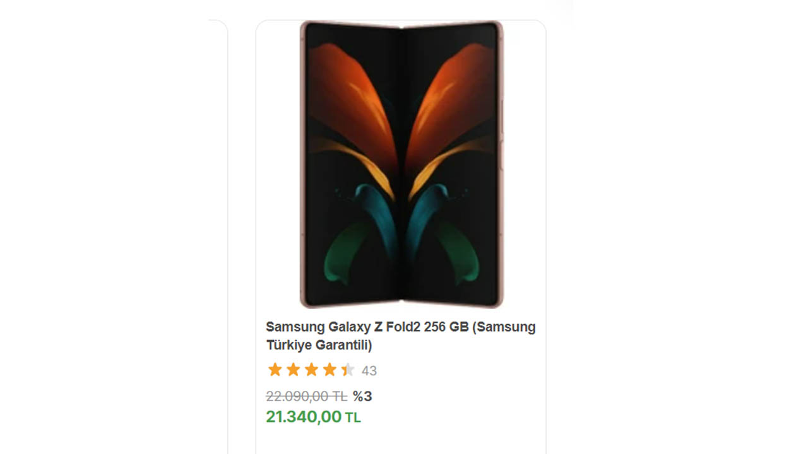Click the green 21.340,00 TL price
The image size is (808, 454).
(x=304, y=416)
